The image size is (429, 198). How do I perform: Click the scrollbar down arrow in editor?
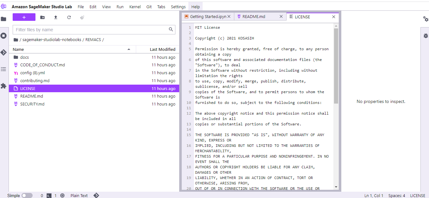click(x=336, y=187)
